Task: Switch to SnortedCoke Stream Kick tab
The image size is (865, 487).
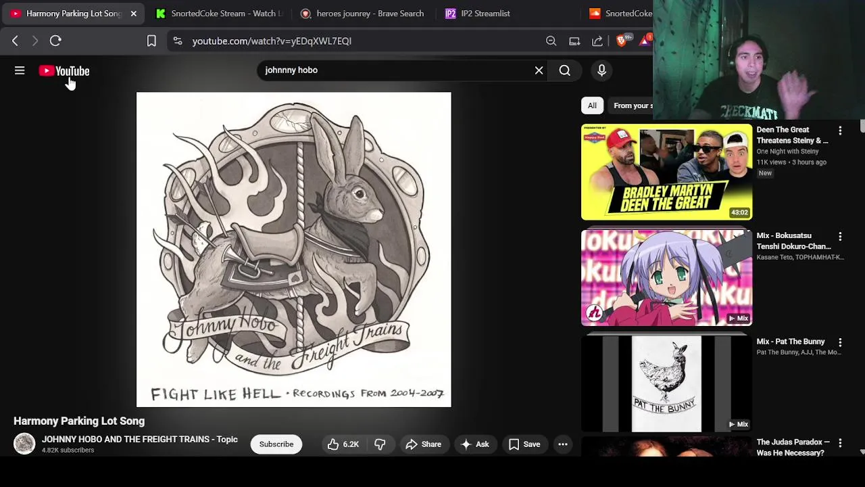Action: 218,14
